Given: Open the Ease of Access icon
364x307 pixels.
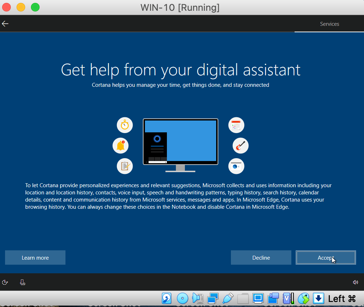Looking at the screenshot, I should pyautogui.click(x=5, y=282).
